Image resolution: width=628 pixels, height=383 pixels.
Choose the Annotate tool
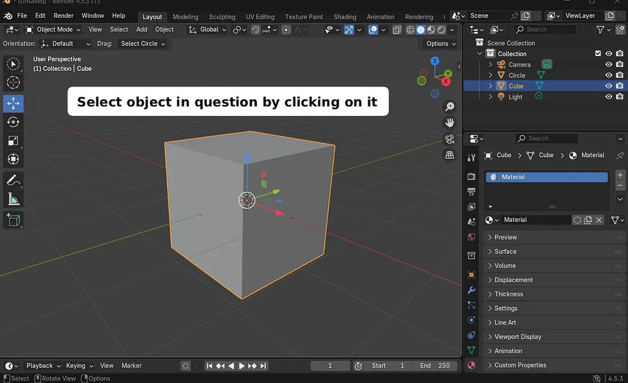13,180
